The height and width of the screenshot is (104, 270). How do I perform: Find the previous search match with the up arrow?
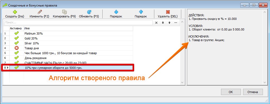tap(169, 23)
